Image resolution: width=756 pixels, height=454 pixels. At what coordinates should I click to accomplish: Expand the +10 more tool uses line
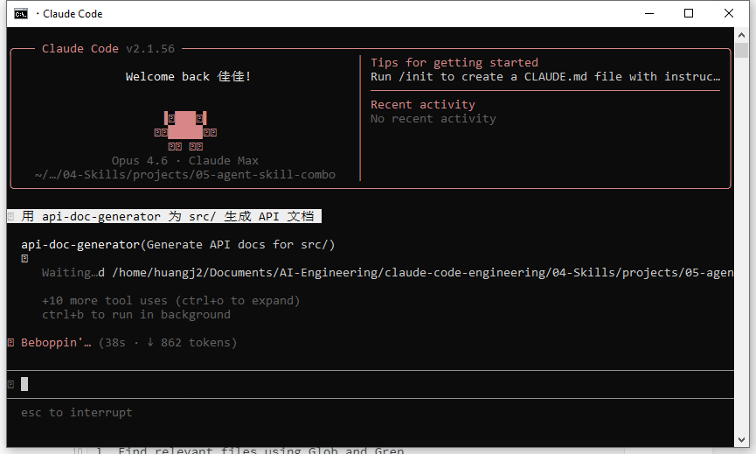tap(170, 300)
